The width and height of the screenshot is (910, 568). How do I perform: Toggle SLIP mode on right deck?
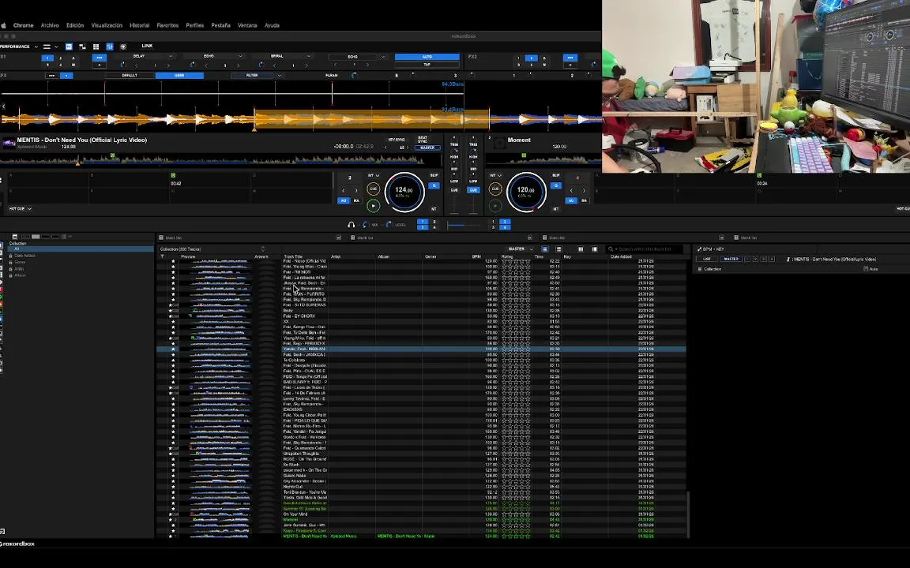[556, 175]
